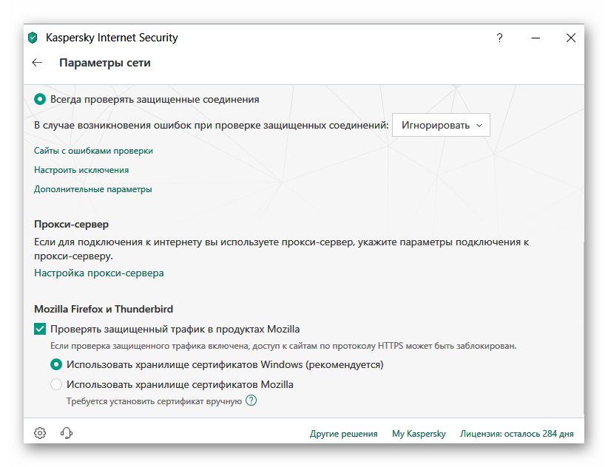This screenshot has height=467, width=608.
Task: Go back using the left arrow
Action: [x=38, y=63]
